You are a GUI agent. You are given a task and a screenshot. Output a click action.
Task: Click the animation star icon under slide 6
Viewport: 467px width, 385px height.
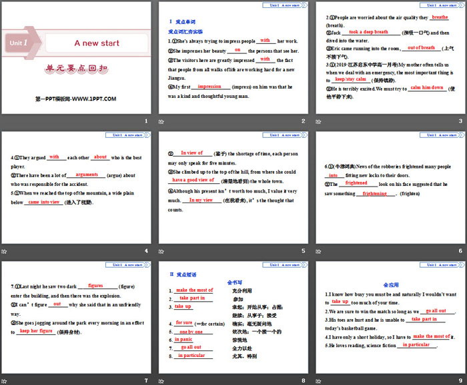point(318,252)
